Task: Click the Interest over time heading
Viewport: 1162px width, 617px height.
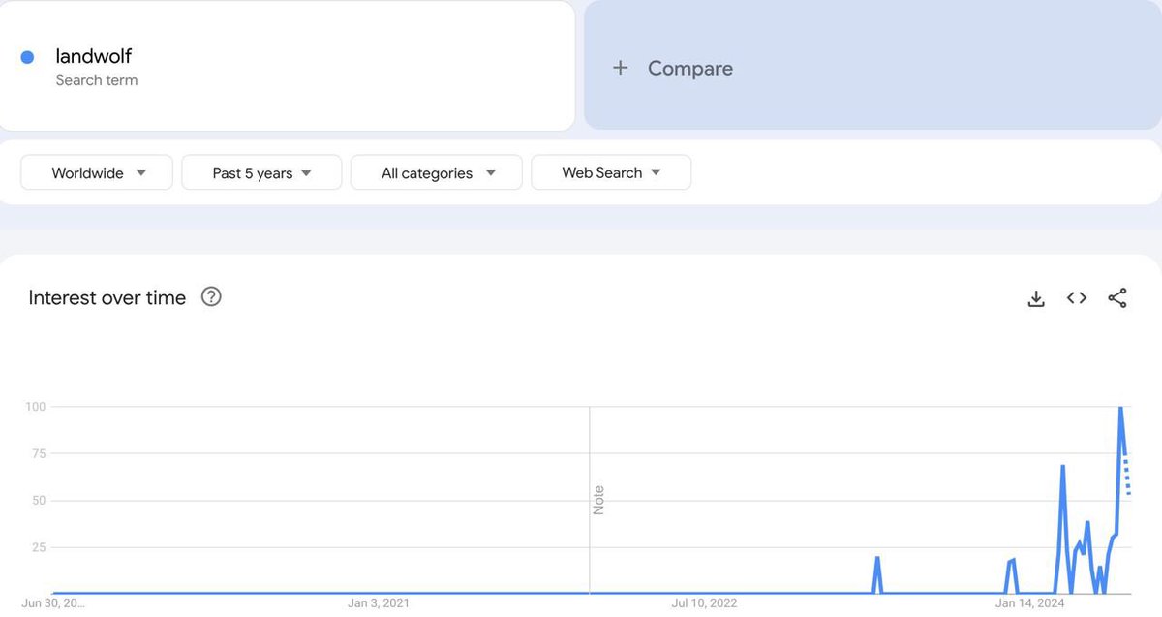Action: click(107, 297)
